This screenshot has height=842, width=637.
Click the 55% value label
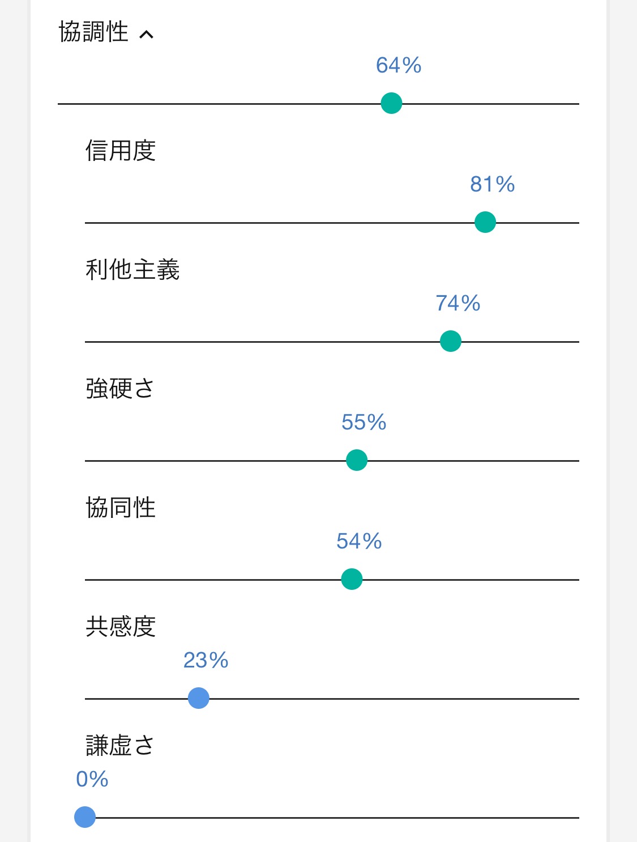pos(364,422)
